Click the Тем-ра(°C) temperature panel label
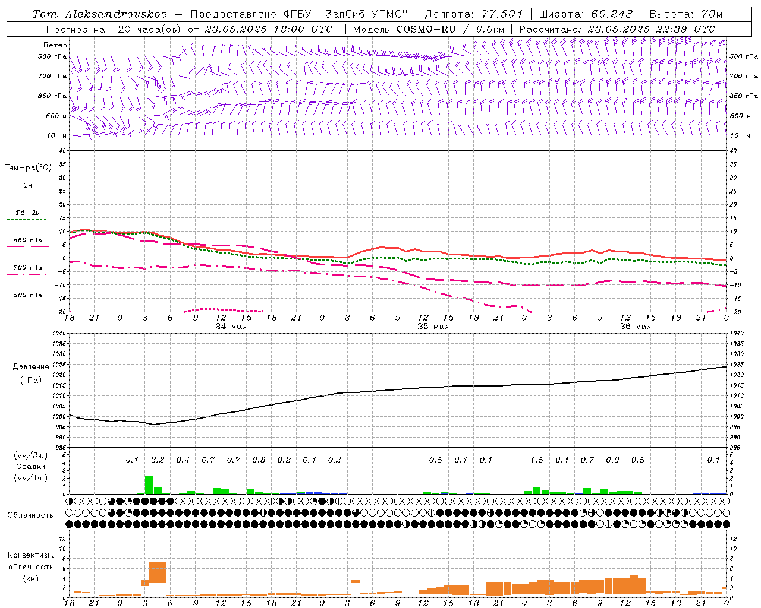Screen dimensions: 761x608 (x=28, y=168)
